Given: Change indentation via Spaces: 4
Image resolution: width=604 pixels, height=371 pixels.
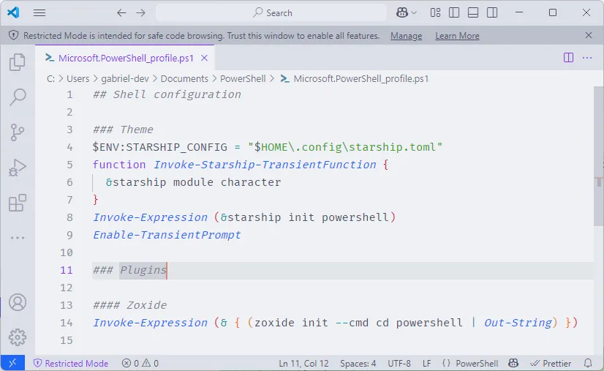Looking at the screenshot, I should pyautogui.click(x=358, y=363).
